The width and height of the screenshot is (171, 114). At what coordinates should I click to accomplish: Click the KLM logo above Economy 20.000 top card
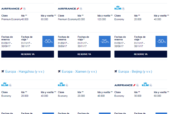[x=118, y=8]
